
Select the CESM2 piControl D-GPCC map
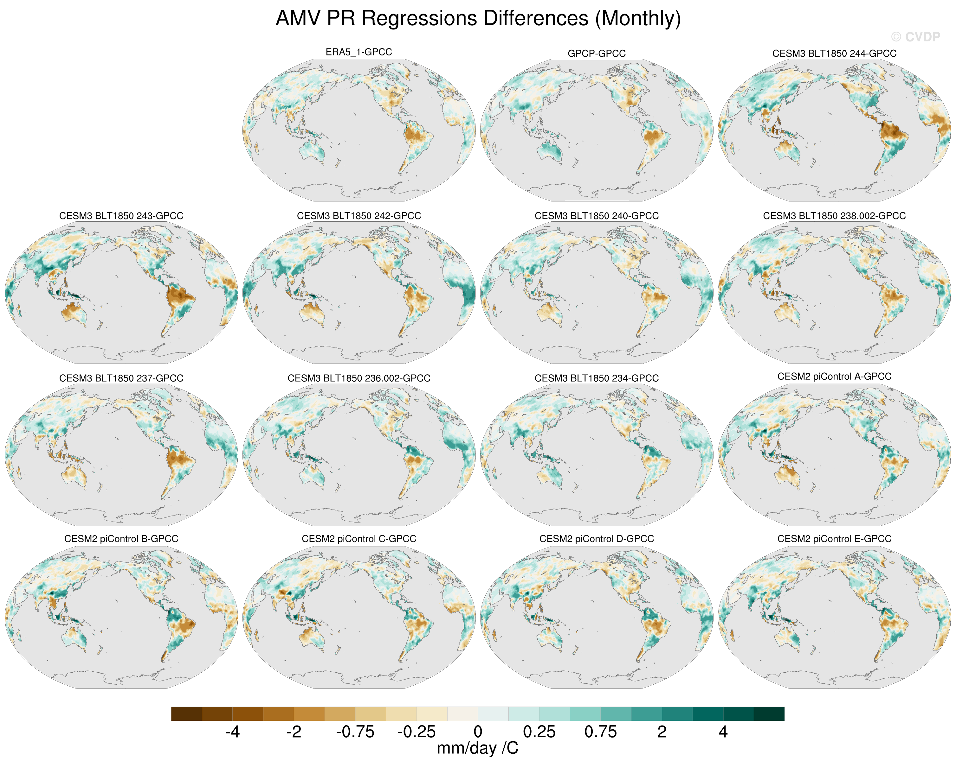(x=597, y=617)
